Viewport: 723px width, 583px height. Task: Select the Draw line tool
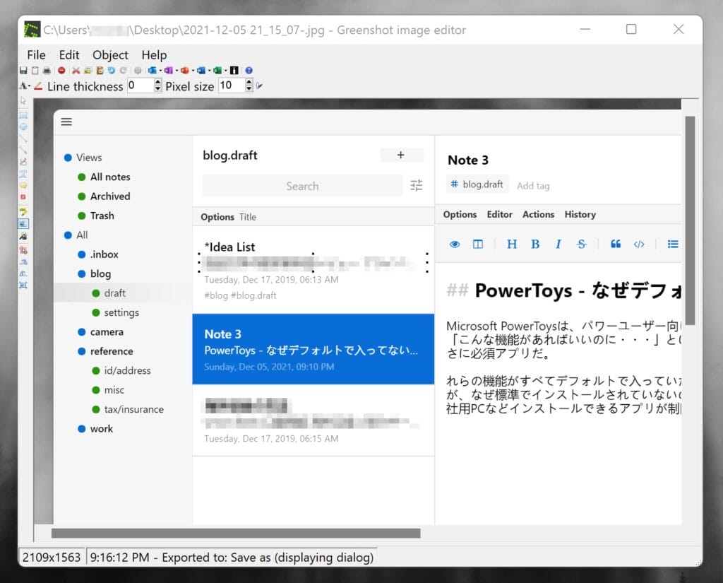[23, 138]
